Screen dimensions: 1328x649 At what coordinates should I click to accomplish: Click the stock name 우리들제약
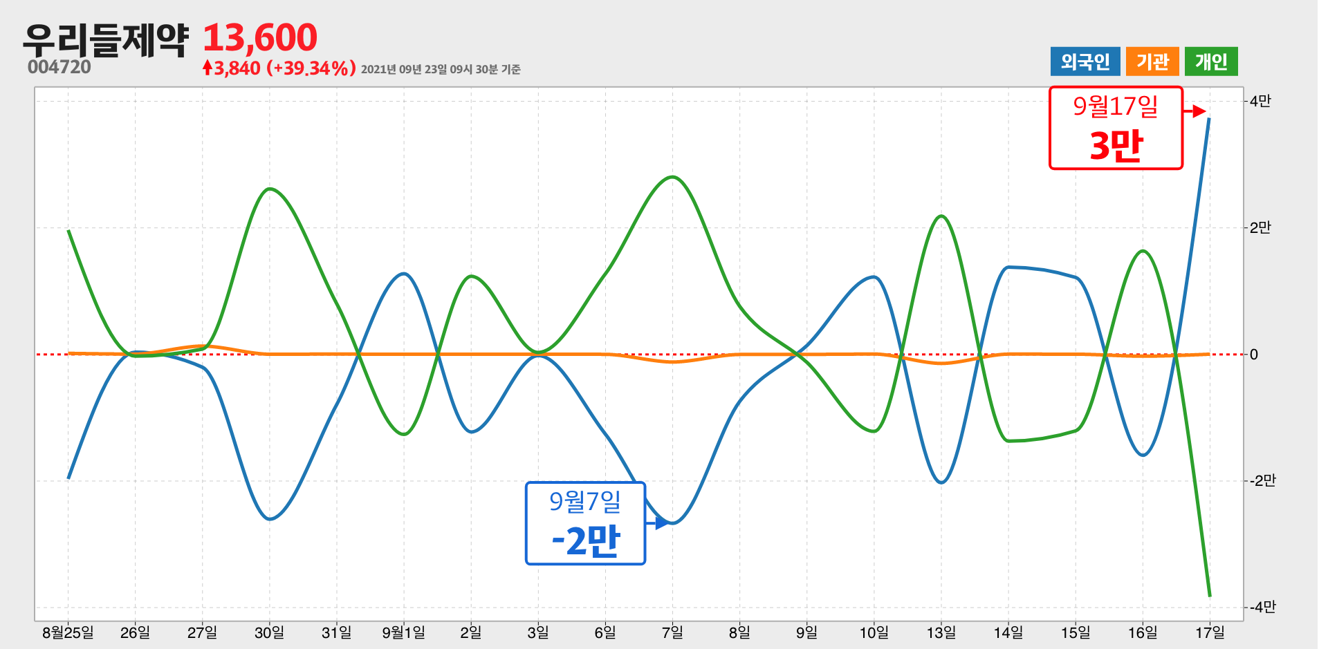click(105, 39)
